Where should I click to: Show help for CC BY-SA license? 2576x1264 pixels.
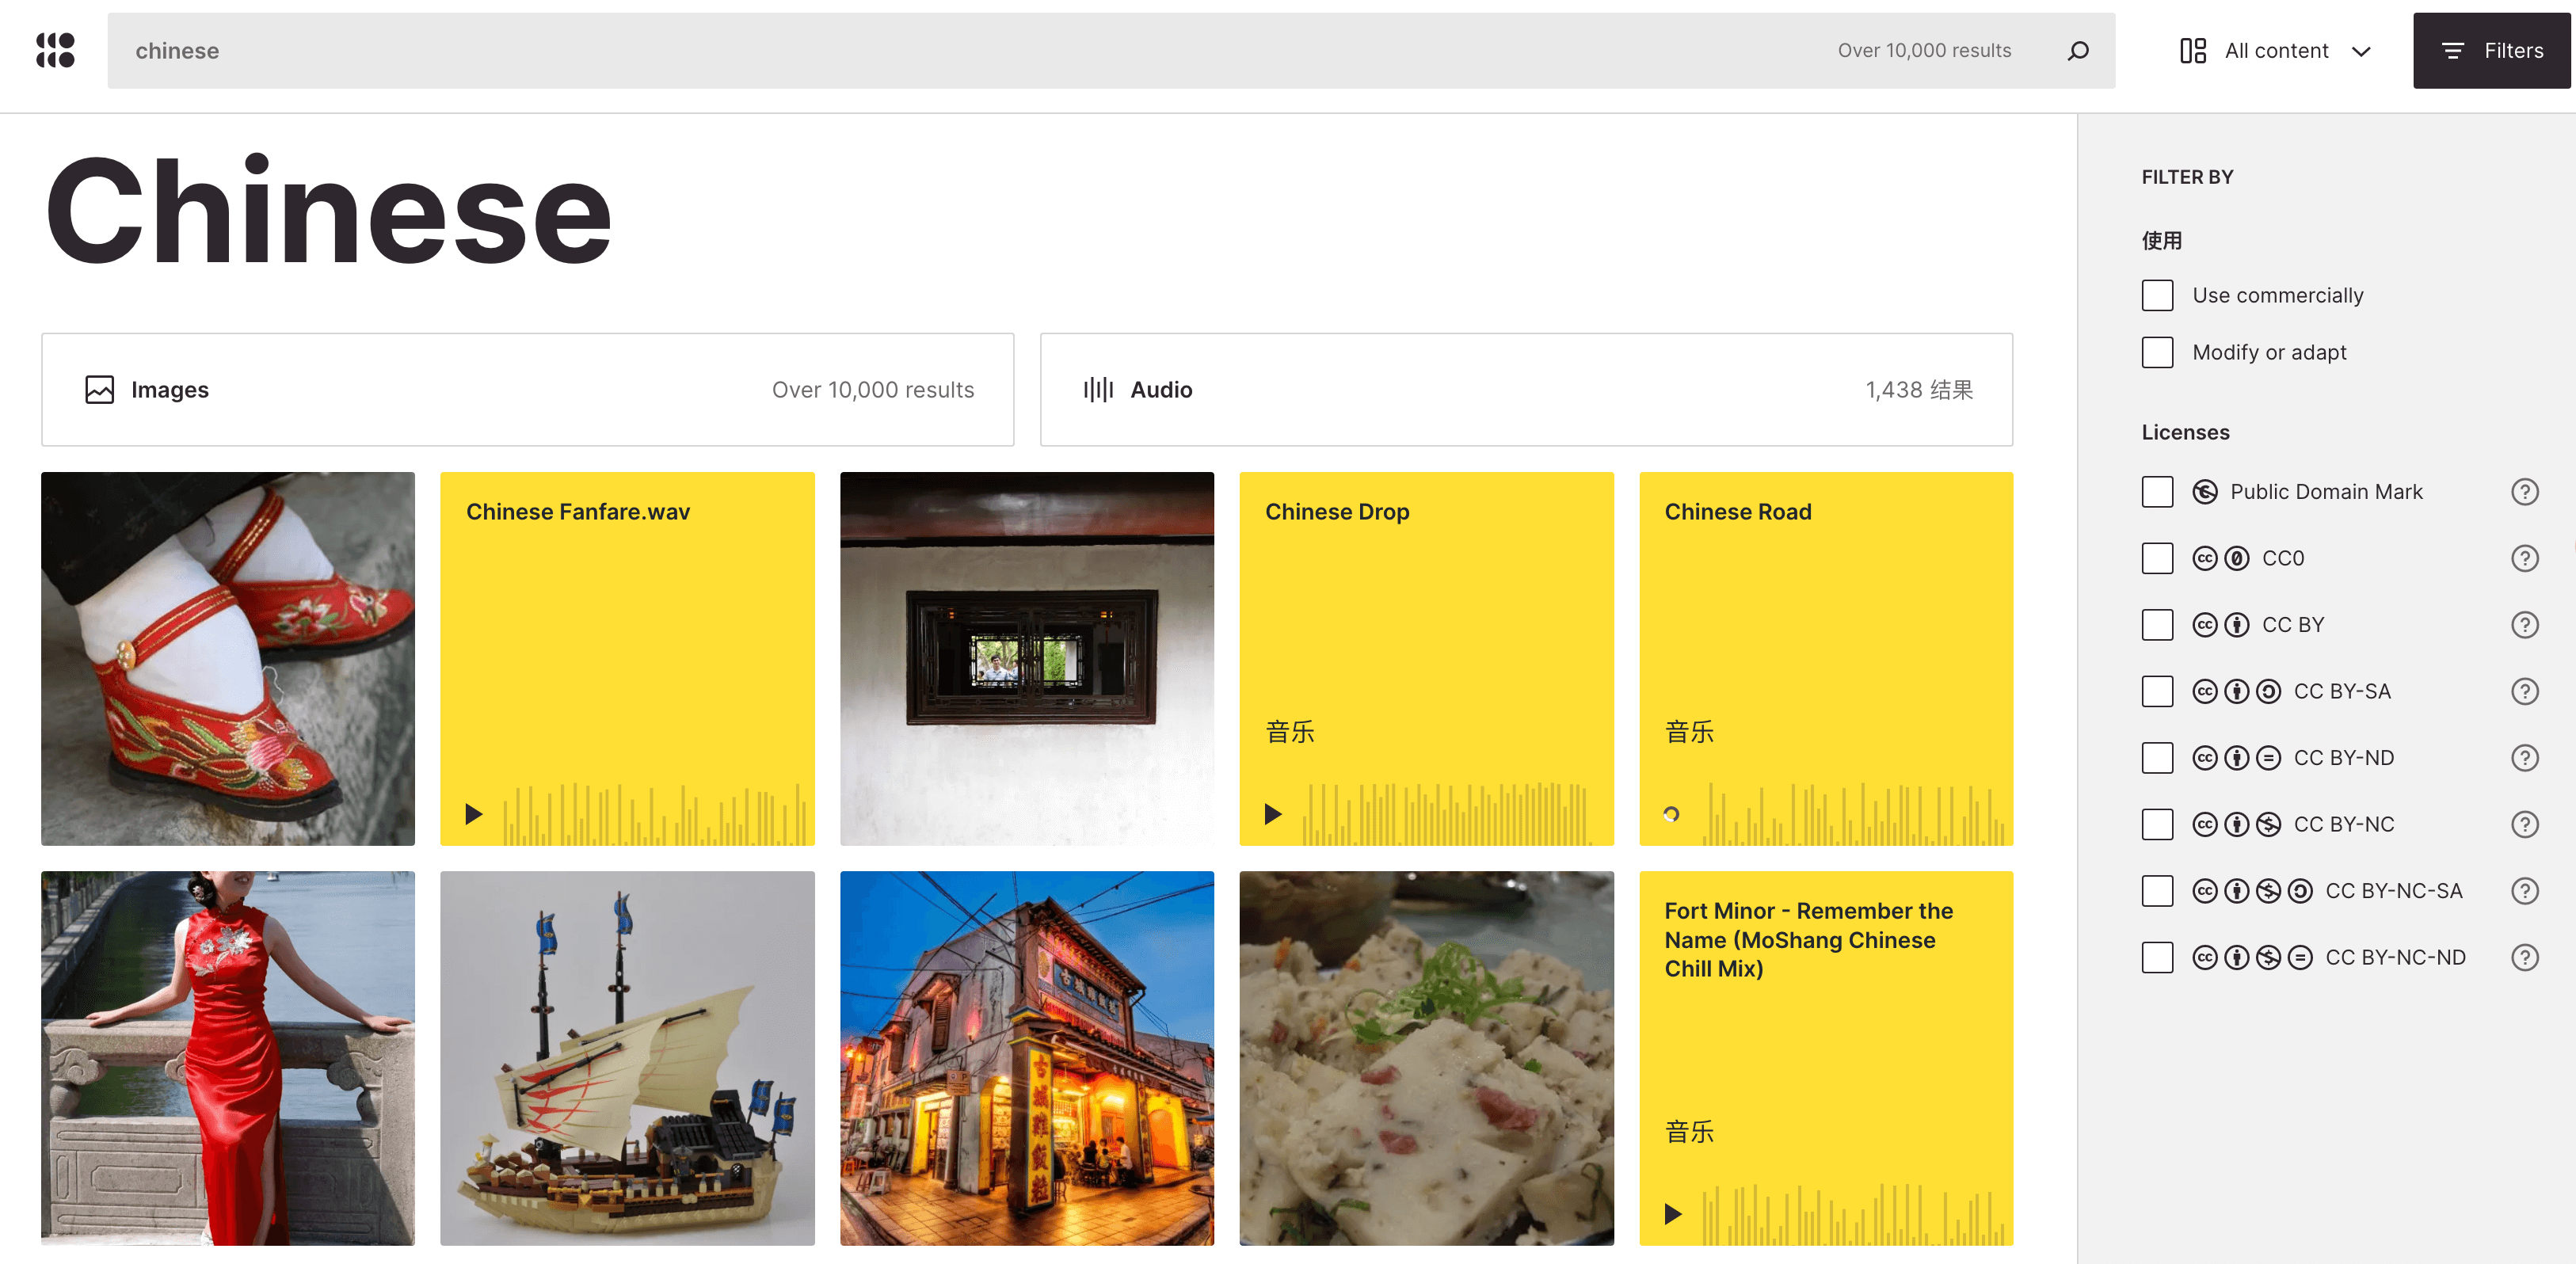click(2524, 691)
